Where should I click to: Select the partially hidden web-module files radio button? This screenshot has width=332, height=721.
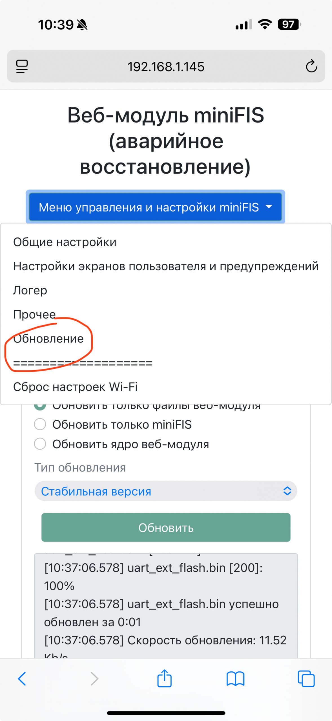point(40,407)
